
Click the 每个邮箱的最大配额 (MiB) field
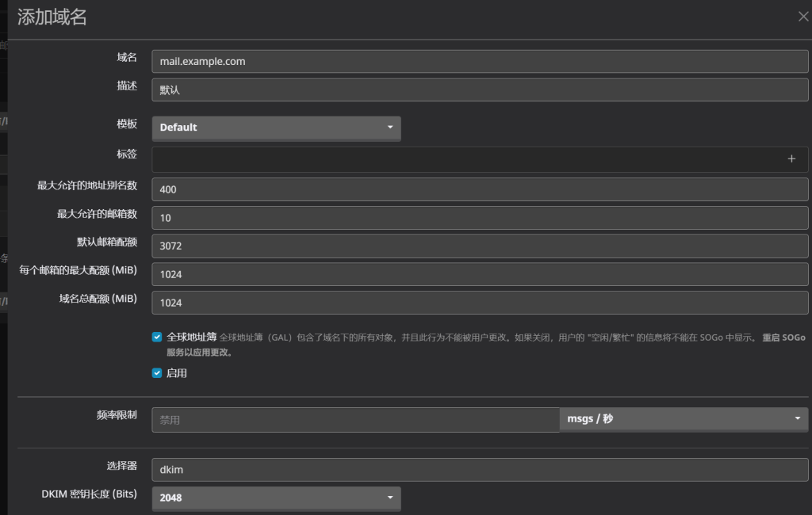pos(480,274)
